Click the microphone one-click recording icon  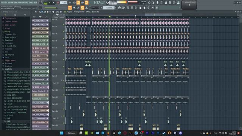(x=157, y=3)
